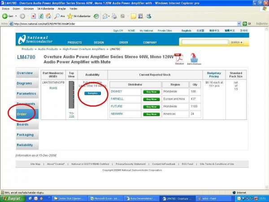Click the blue Samples button
Screen dimensions: 269x202
93,93
